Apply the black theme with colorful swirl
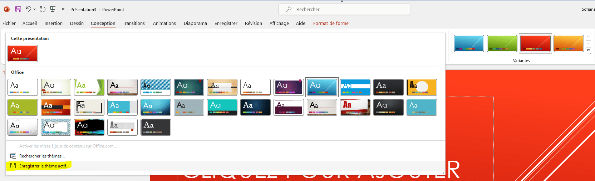Screen dimensions: 595x181 (x=89, y=127)
